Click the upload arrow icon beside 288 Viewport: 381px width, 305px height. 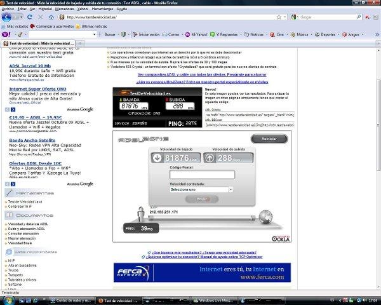click(210, 158)
